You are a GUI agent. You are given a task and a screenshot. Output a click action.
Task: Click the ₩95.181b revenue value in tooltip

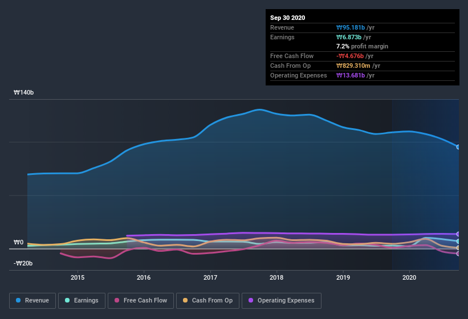(351, 27)
